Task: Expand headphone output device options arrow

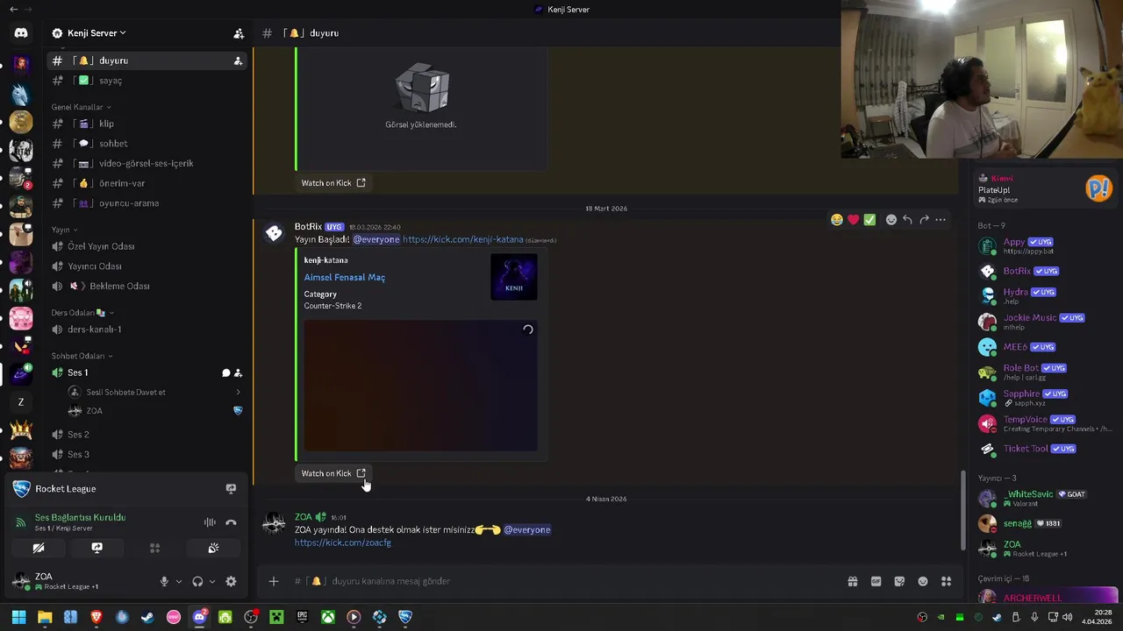Action: (212, 581)
